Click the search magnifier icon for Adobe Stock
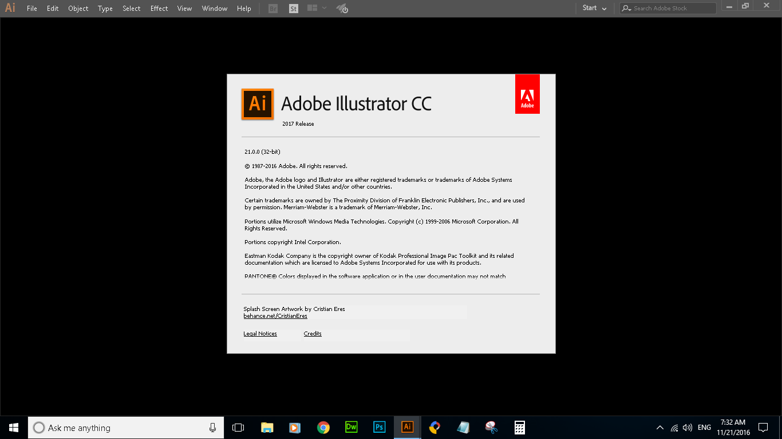 coord(627,9)
